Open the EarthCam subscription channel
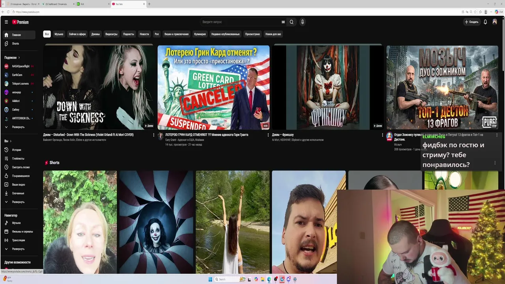 coord(19,75)
